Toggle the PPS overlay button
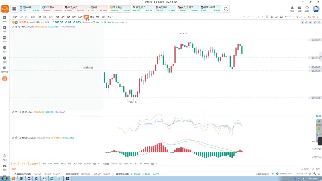Screen dimensions: 322x181 coord(23,164)
